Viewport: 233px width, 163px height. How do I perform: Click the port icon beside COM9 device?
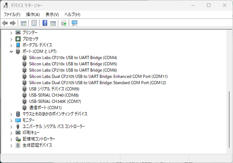click(x=24, y=89)
